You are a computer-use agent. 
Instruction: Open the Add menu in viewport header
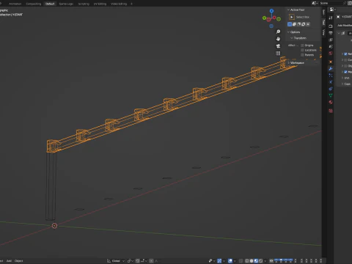click(9, 261)
